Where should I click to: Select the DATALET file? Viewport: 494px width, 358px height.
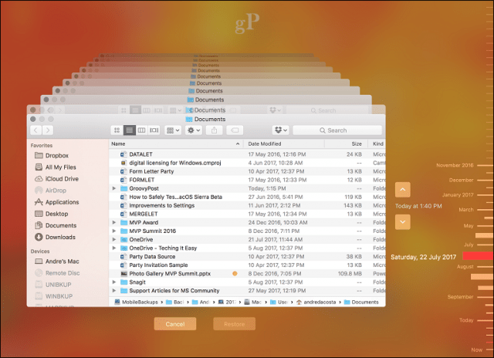tap(247, 154)
